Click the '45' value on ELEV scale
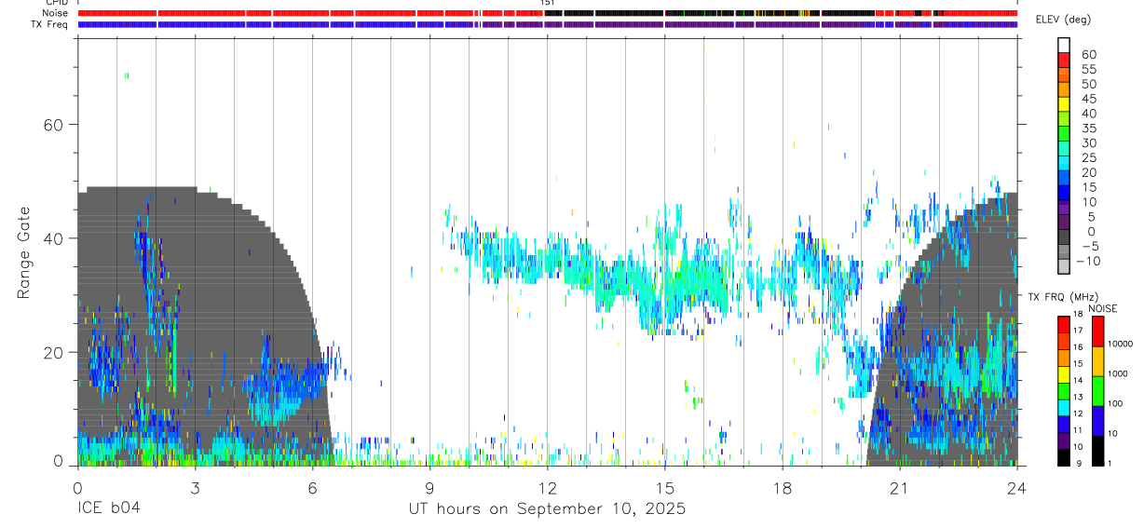Viewport: 1144px width, 528px height. [x=1088, y=100]
